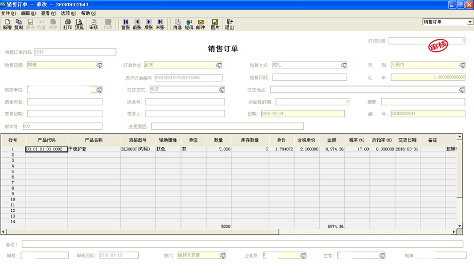Click the 邮件 (Mail) toolbar icon
This screenshot has height=274, width=474.
200,24
